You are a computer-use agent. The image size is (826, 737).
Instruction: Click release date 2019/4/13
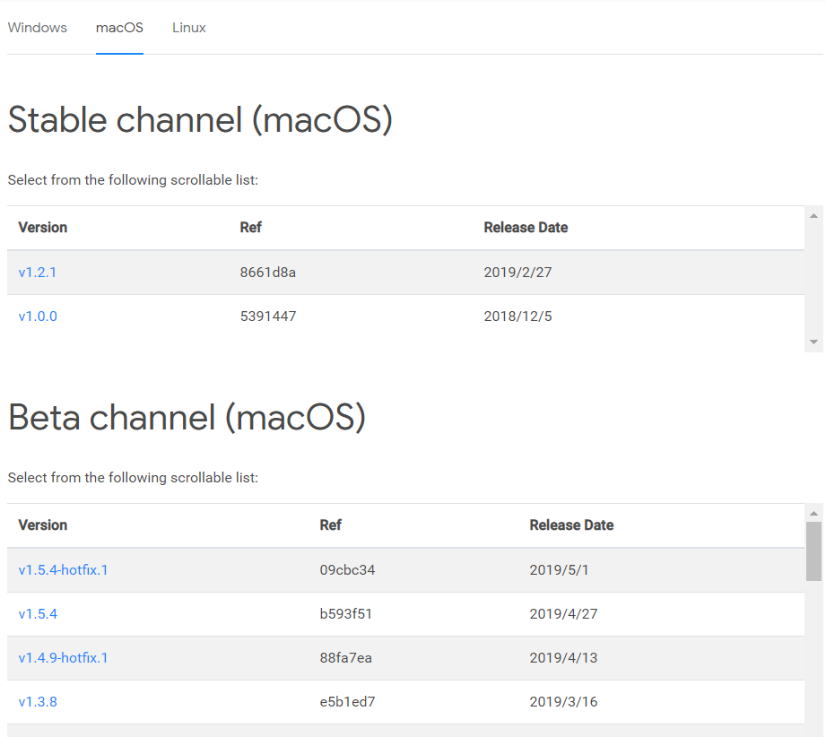click(x=563, y=657)
